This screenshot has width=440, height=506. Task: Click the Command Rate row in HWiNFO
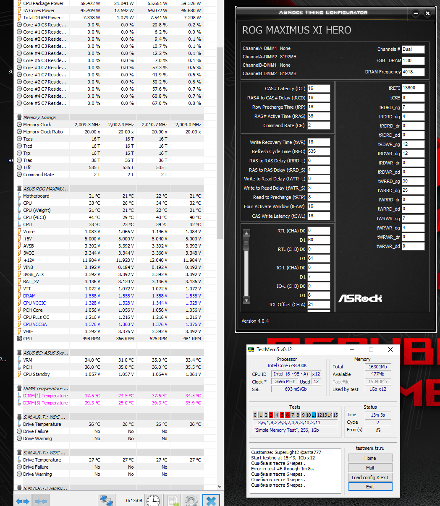click(109, 175)
